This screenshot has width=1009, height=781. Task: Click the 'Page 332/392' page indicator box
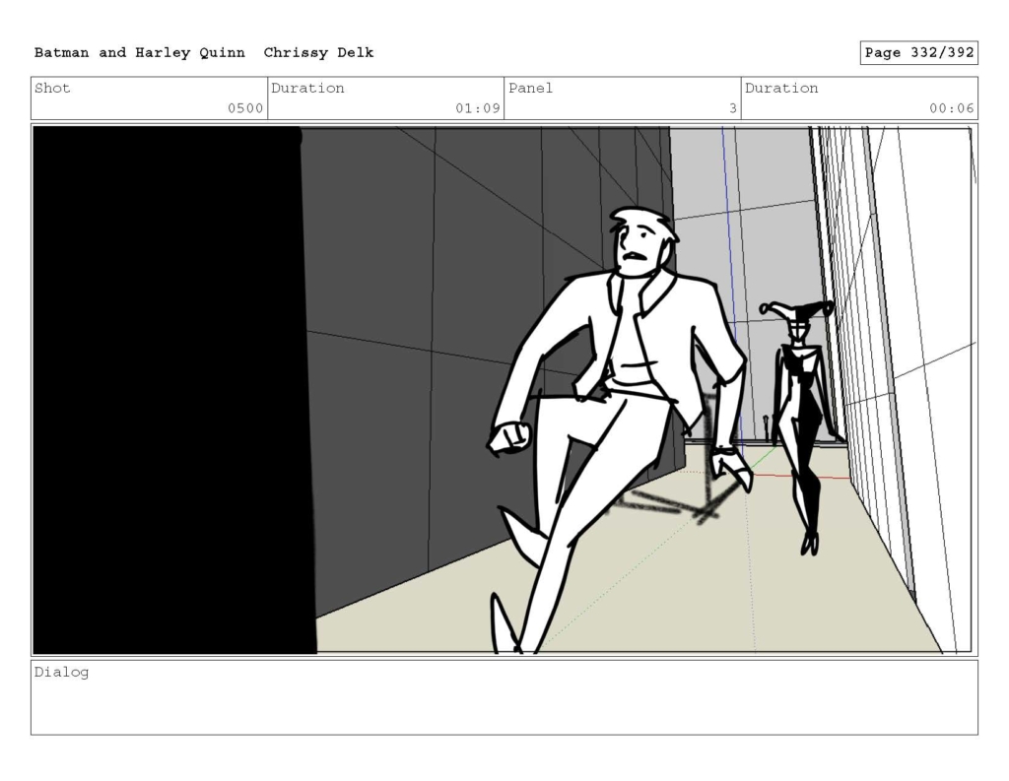pos(919,53)
